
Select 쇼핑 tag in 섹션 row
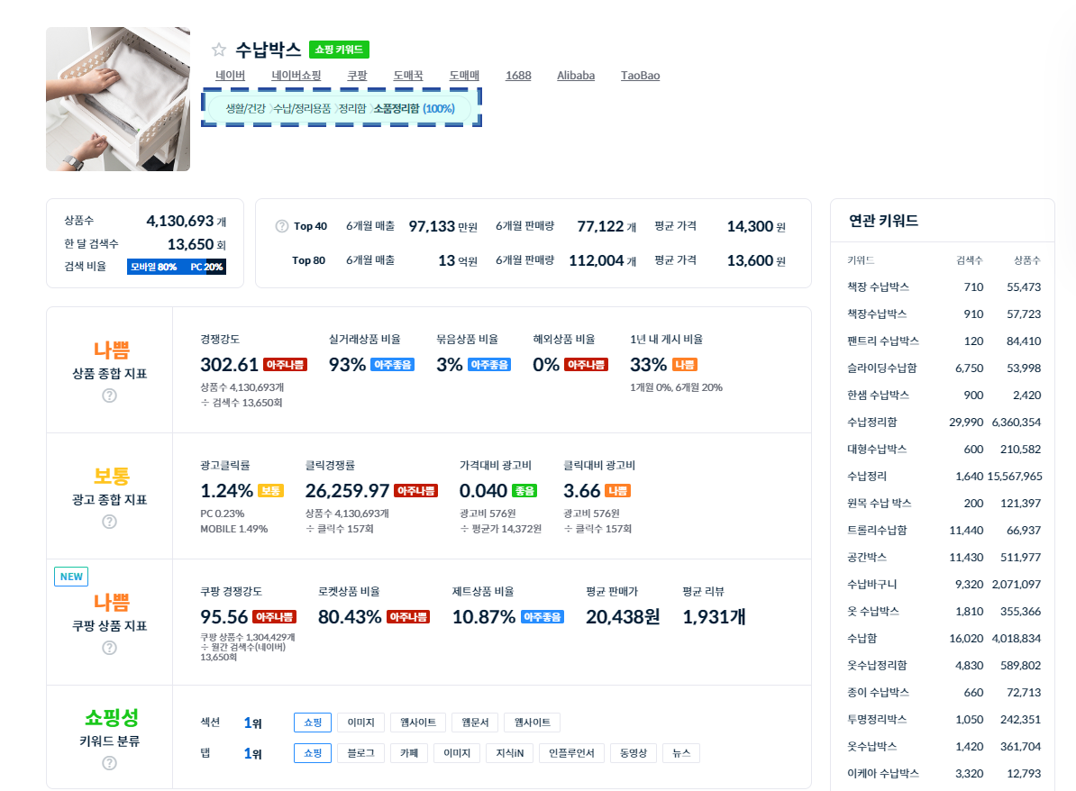(x=313, y=723)
